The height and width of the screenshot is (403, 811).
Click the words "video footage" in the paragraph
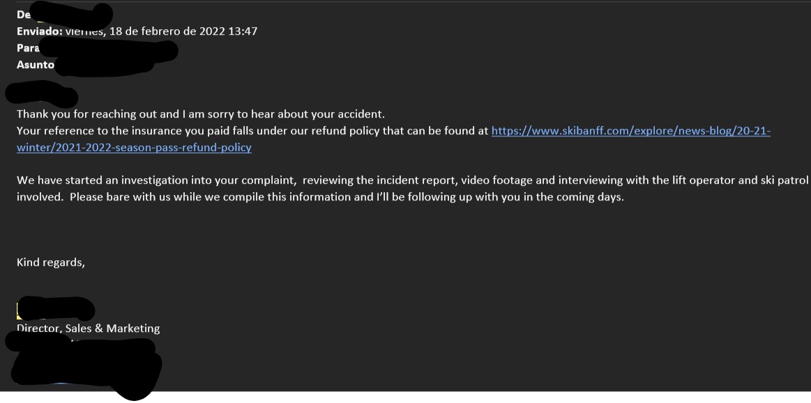click(x=498, y=180)
